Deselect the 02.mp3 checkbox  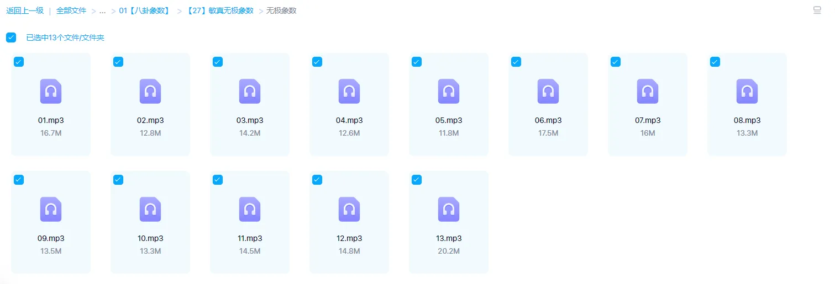click(x=118, y=62)
